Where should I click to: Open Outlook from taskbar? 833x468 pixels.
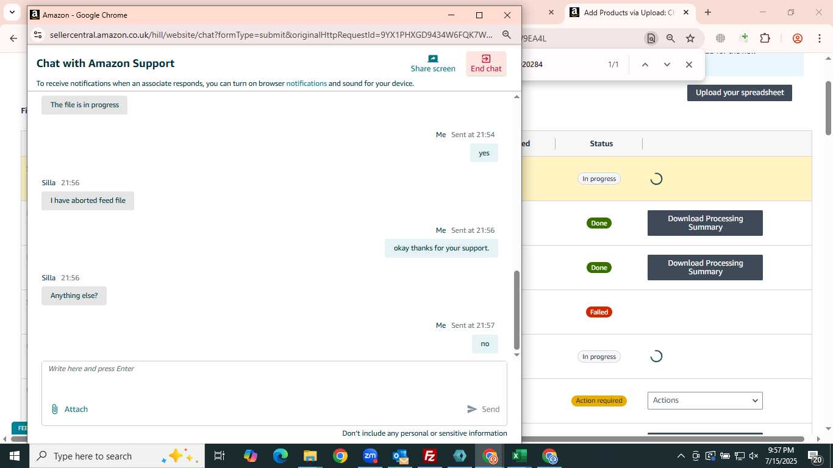tap(400, 456)
